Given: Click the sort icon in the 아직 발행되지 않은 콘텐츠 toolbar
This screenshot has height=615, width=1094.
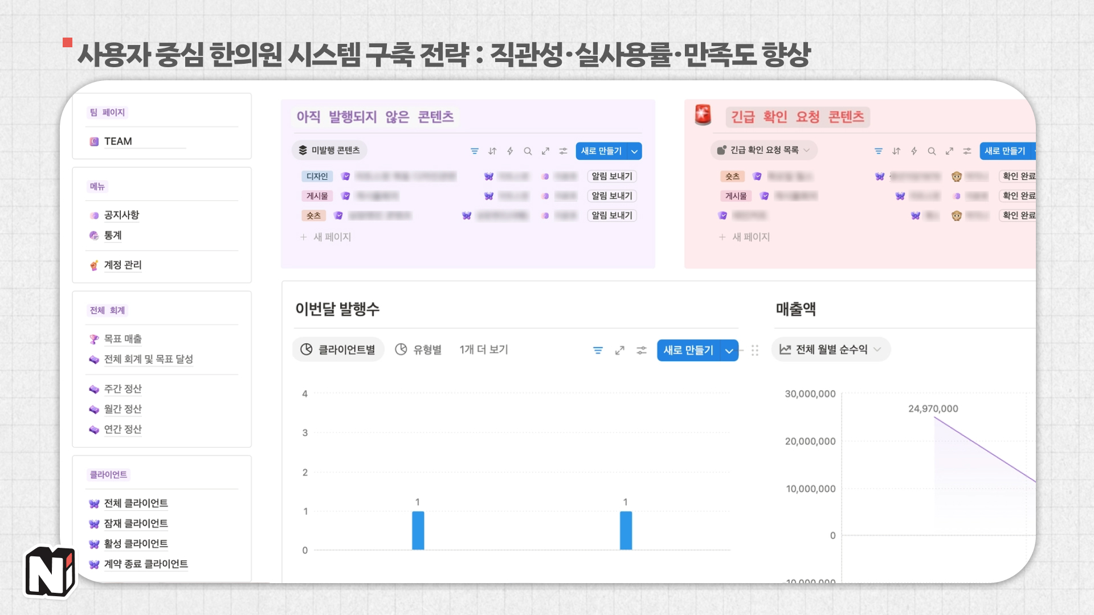Looking at the screenshot, I should [x=492, y=151].
